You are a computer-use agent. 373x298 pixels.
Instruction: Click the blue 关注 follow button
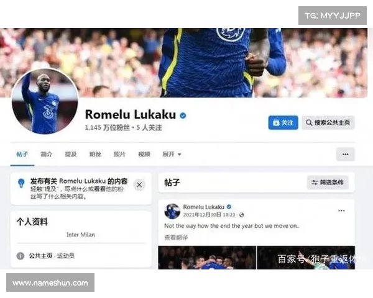coord(283,123)
